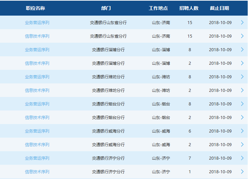Screen dimensions: 248x179
Task: Open 信息技术序列 link for 交通银行济宁分行
Action: [37, 172]
